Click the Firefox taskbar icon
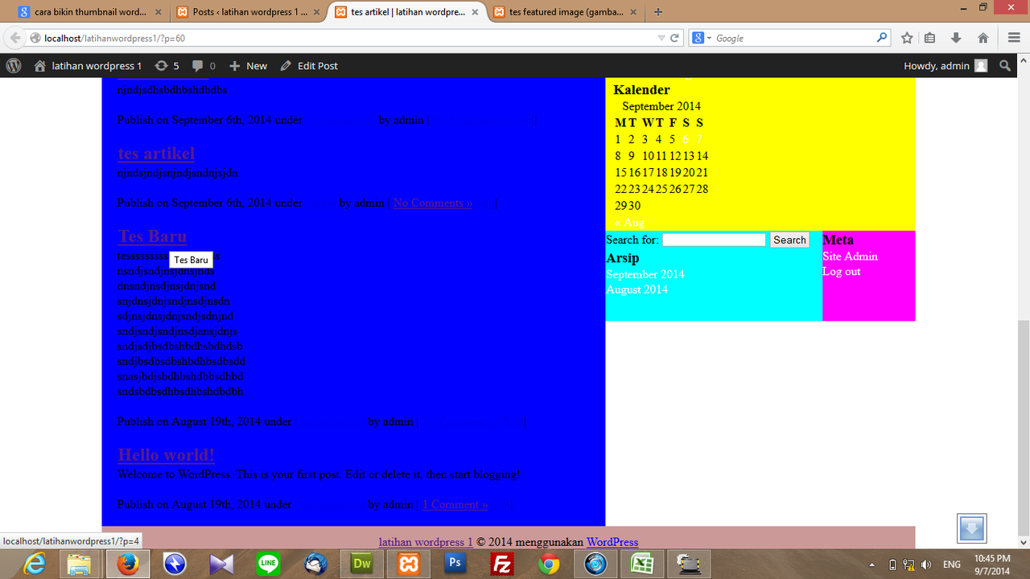 (128, 565)
